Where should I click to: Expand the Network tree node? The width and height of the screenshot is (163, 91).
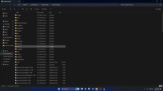tap(1, 64)
